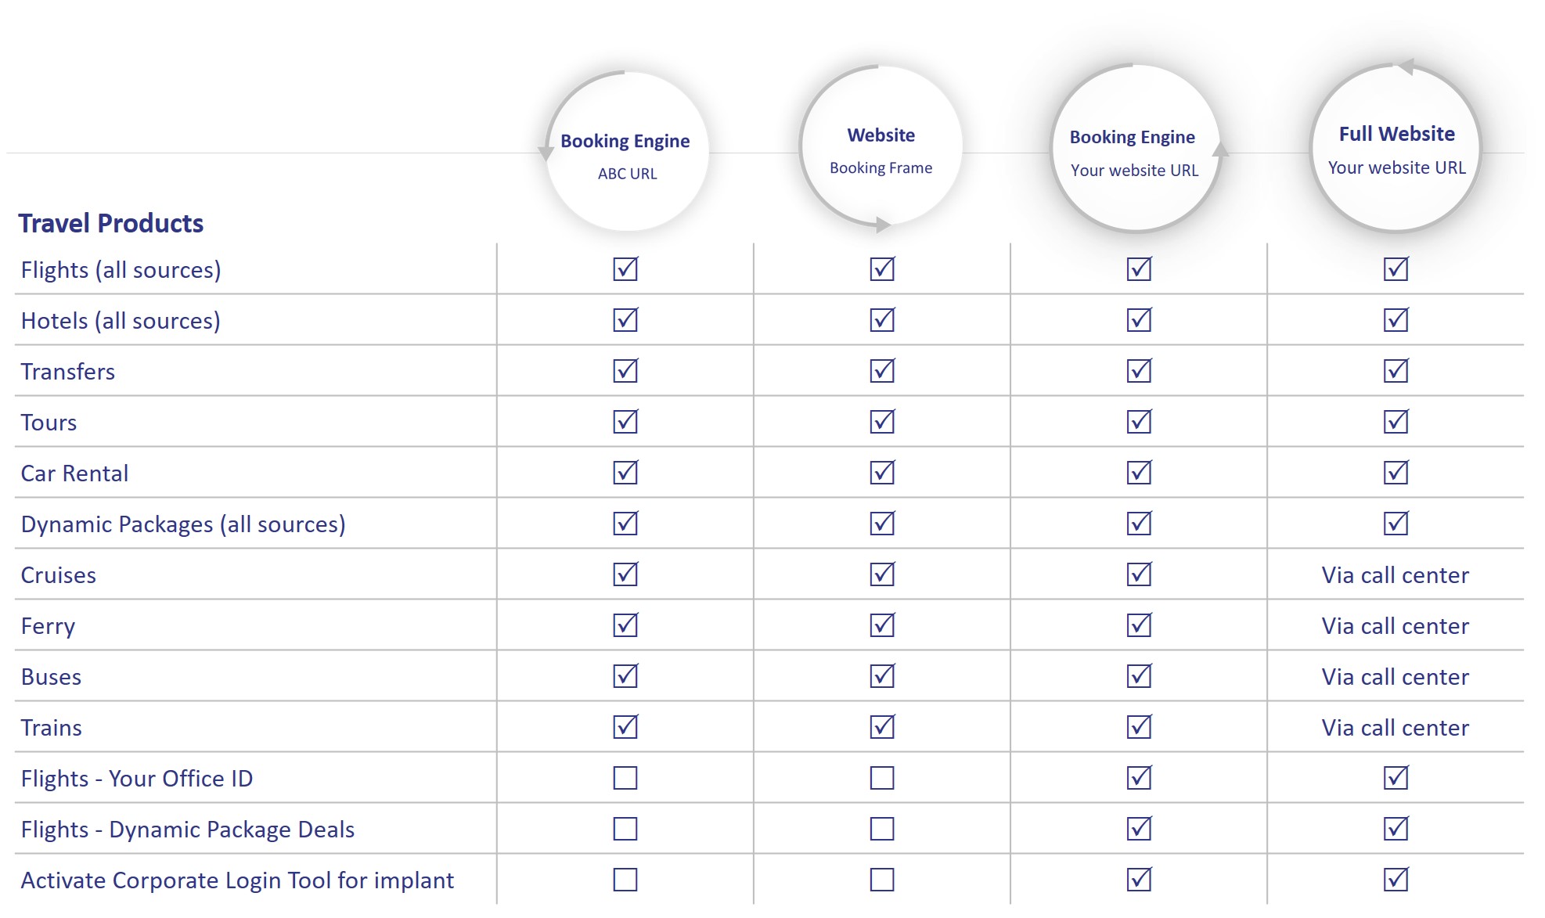1545x918 pixels.
Task: Select the Travel Products heading
Action: coord(110,224)
